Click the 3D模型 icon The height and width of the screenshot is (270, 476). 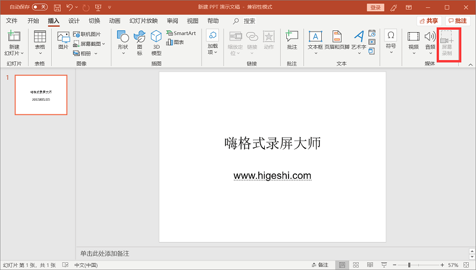156,42
